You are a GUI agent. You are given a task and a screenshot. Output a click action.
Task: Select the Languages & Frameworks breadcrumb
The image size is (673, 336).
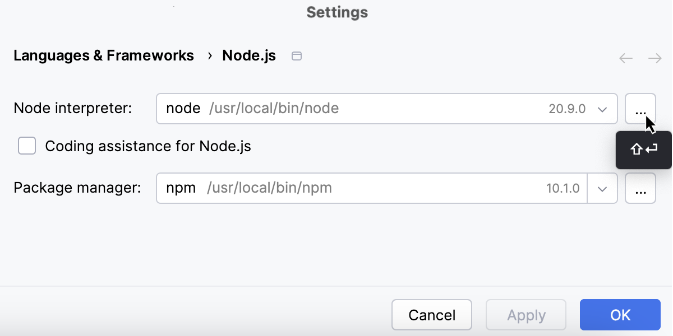click(x=104, y=55)
